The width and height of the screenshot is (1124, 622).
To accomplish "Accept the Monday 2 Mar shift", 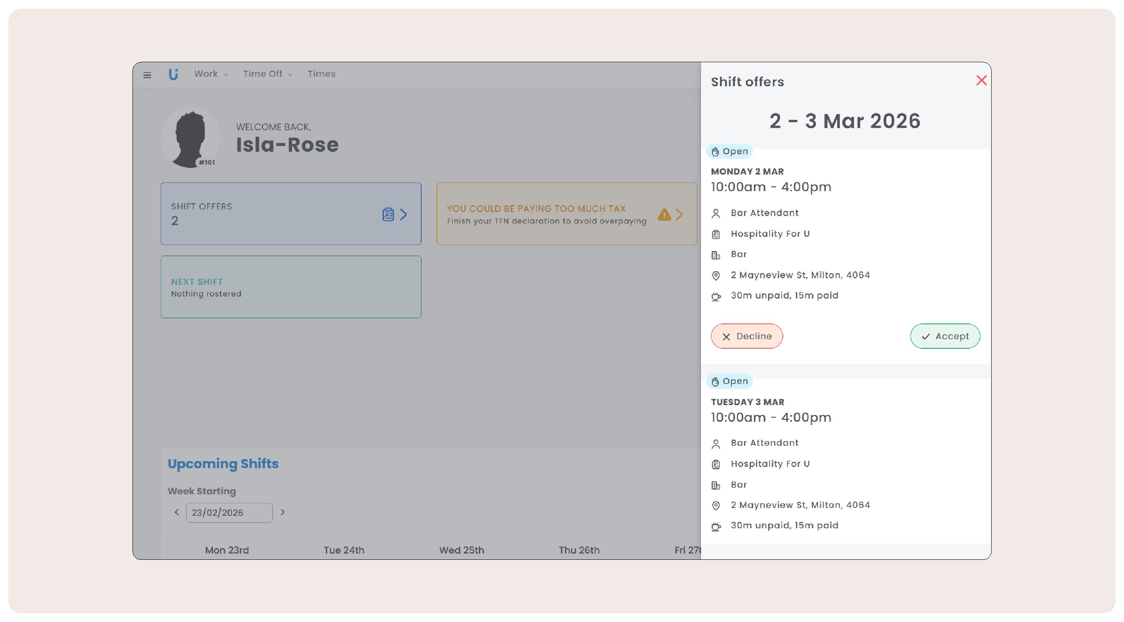I will (945, 336).
